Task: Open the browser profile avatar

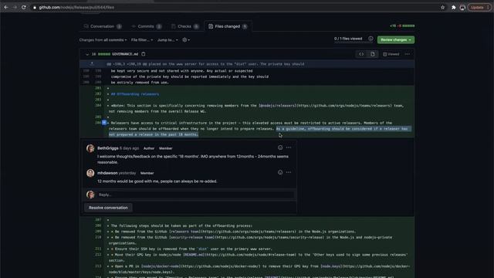Action: 462,7
